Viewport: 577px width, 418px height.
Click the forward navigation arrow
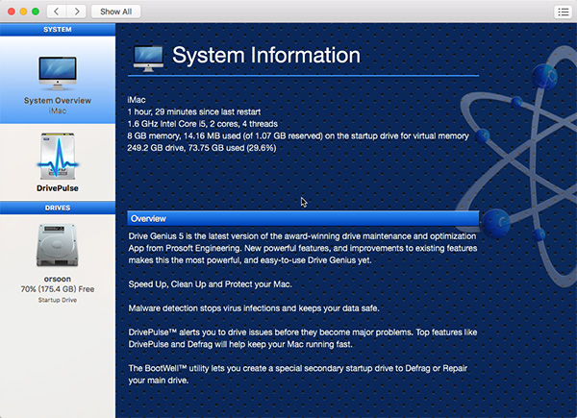click(x=77, y=12)
